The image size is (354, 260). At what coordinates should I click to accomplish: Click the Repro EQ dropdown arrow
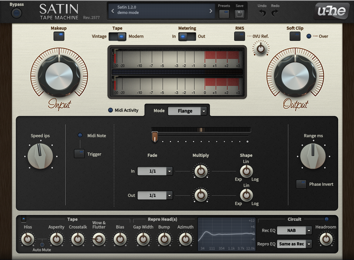pyautogui.click(x=309, y=244)
